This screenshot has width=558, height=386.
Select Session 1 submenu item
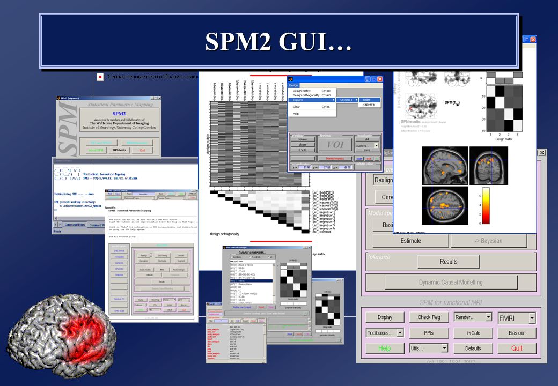[346, 100]
